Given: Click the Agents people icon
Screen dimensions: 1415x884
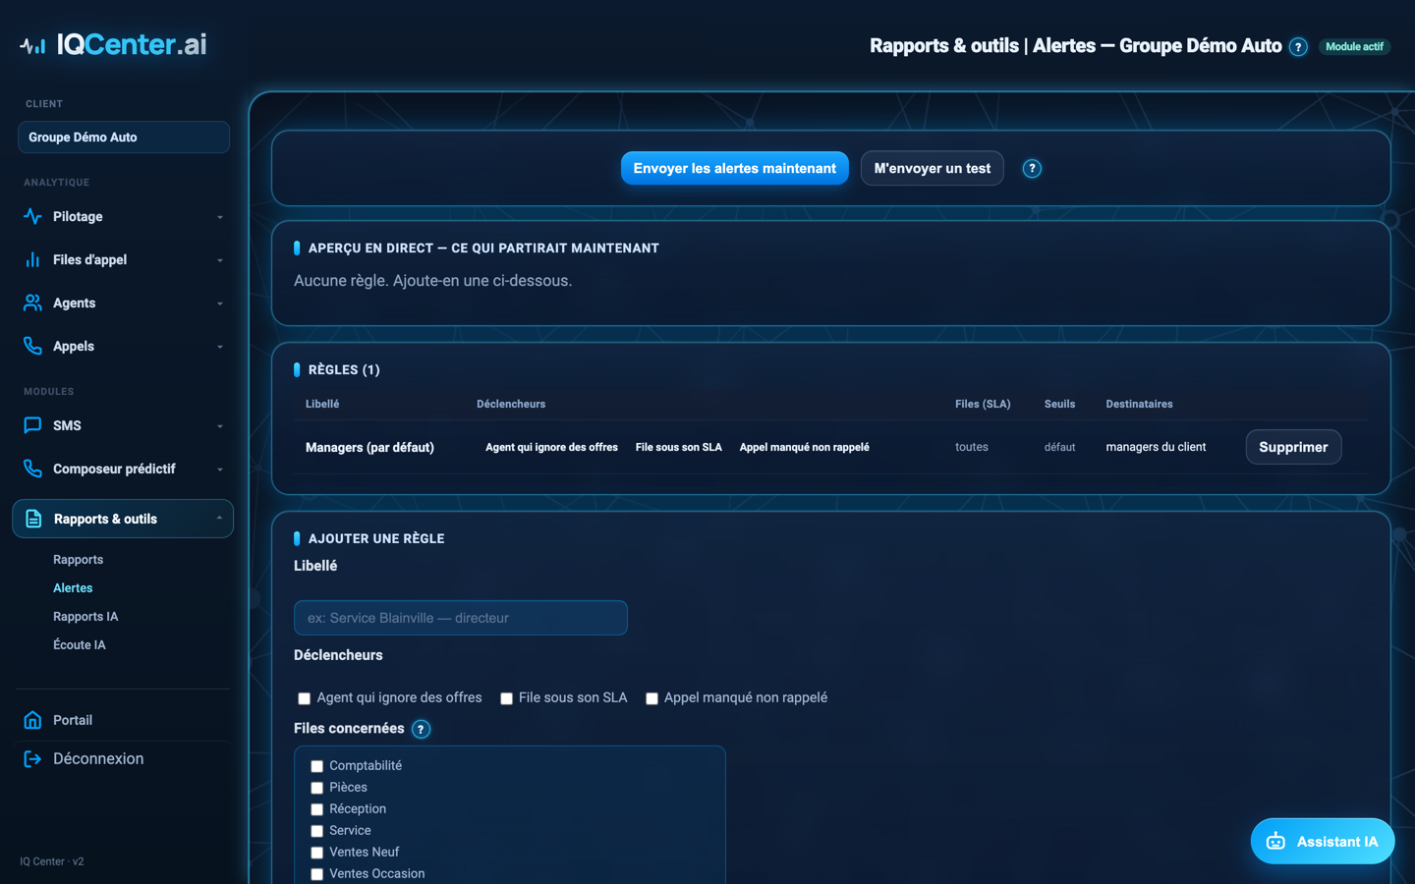Looking at the screenshot, I should [32, 303].
